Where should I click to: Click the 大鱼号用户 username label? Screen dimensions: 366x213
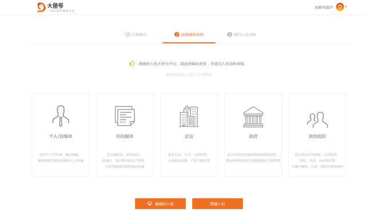(x=324, y=7)
